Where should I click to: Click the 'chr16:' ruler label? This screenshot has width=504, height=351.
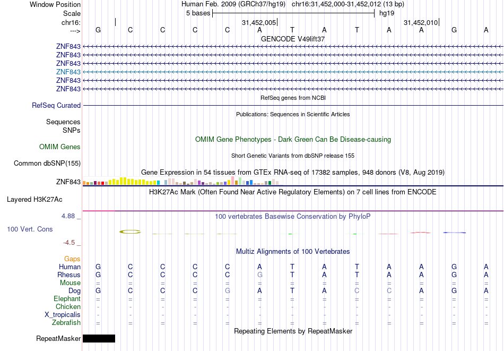coord(71,22)
